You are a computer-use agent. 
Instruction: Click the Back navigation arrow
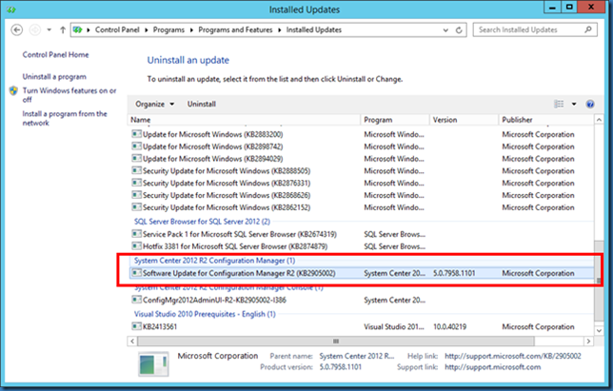pyautogui.click(x=17, y=29)
